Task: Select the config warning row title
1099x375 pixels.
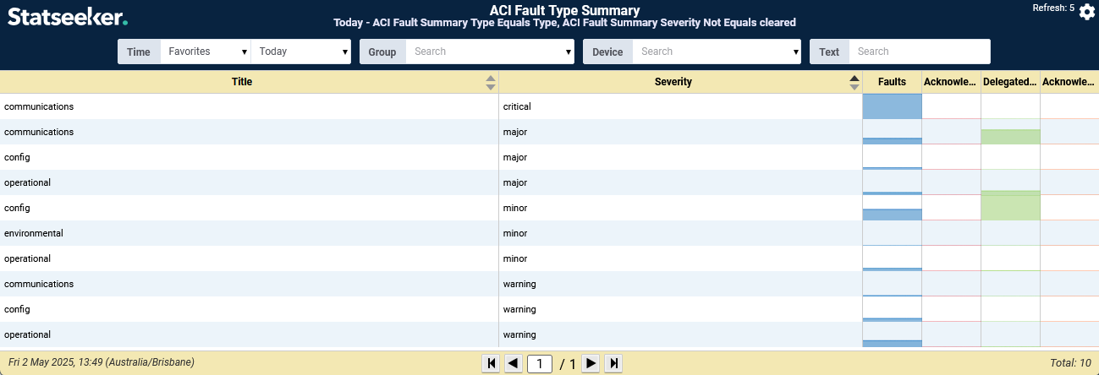Action: point(17,309)
